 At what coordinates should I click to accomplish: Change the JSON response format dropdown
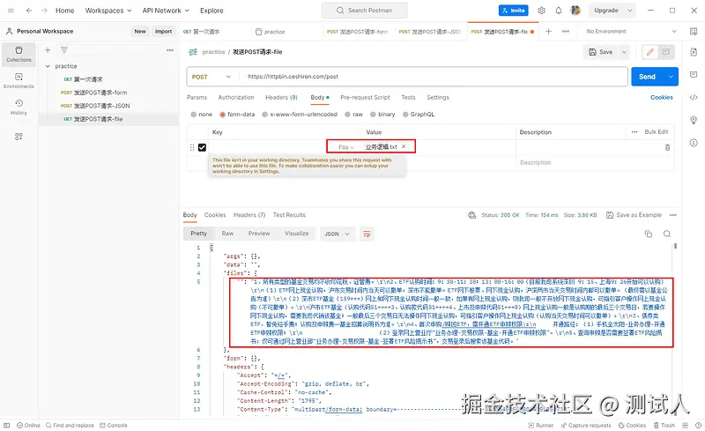coord(337,234)
